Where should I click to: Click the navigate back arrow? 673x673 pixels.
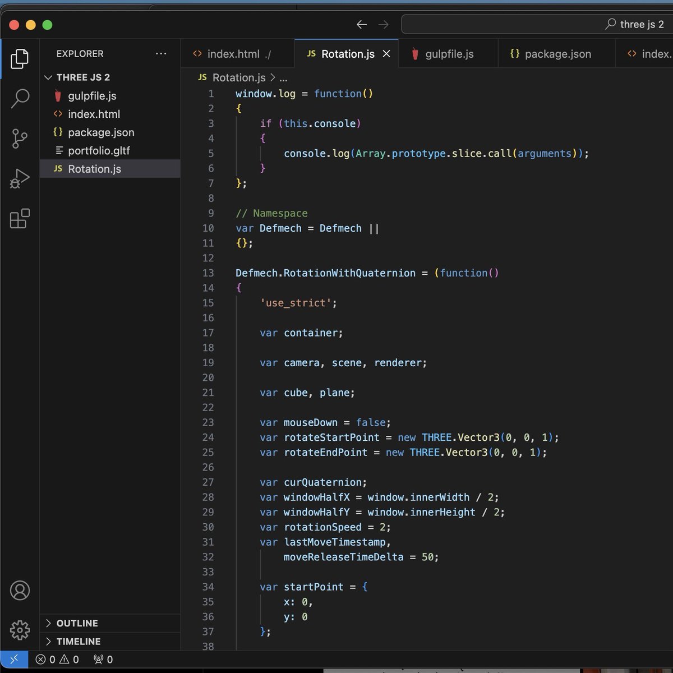pos(362,25)
